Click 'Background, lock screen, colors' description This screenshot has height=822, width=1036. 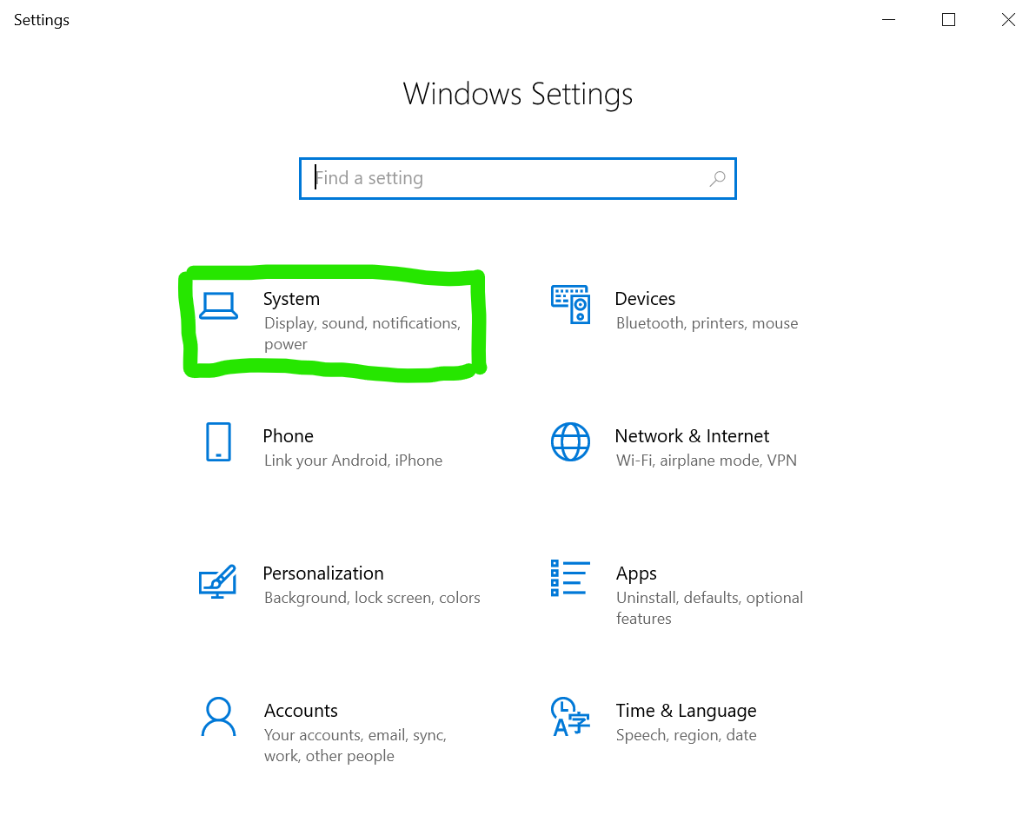tap(372, 598)
